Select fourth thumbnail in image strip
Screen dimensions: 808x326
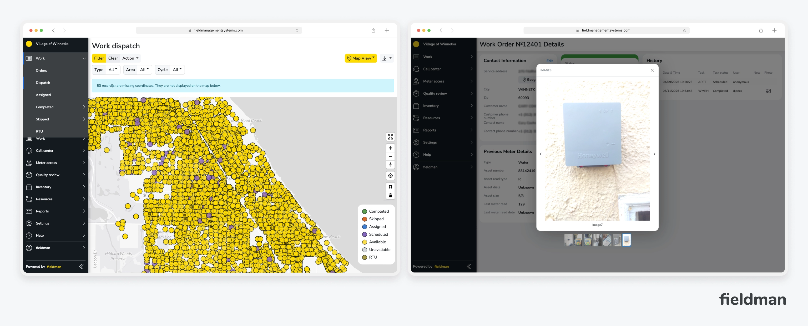coord(597,240)
